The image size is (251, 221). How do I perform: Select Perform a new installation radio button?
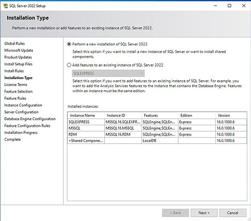[x=69, y=44]
